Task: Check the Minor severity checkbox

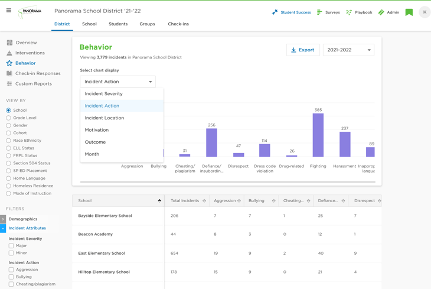Action: click(x=11, y=253)
